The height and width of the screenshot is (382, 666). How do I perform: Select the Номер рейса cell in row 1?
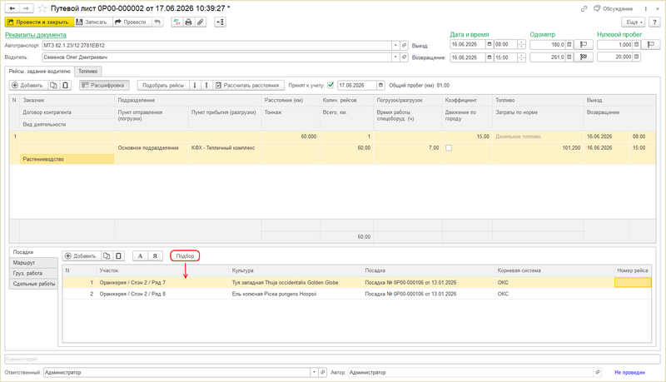point(633,282)
